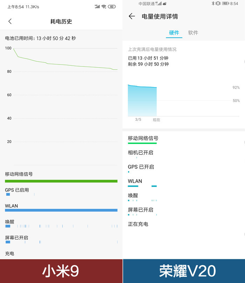Tap the Xiaomi 唤醒 timeline markers

[61, 226]
